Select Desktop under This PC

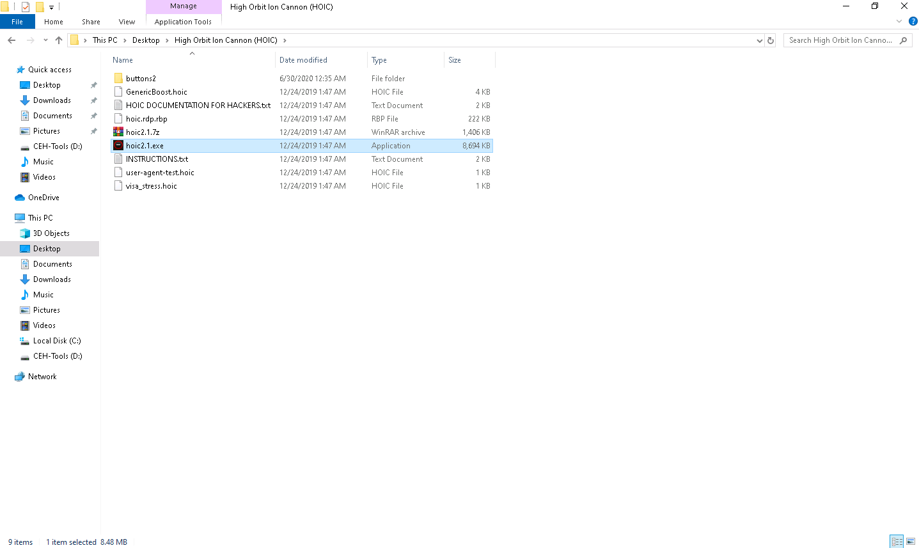tap(47, 249)
